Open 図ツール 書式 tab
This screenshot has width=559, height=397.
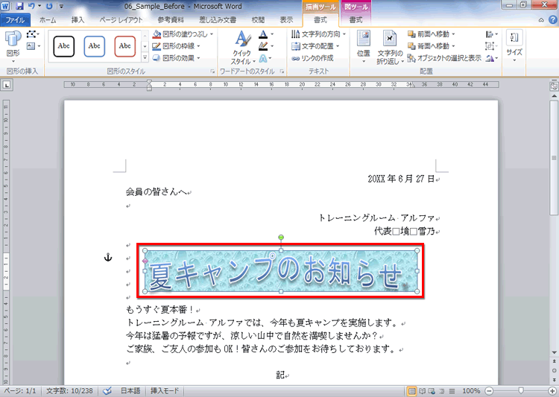[356, 20]
